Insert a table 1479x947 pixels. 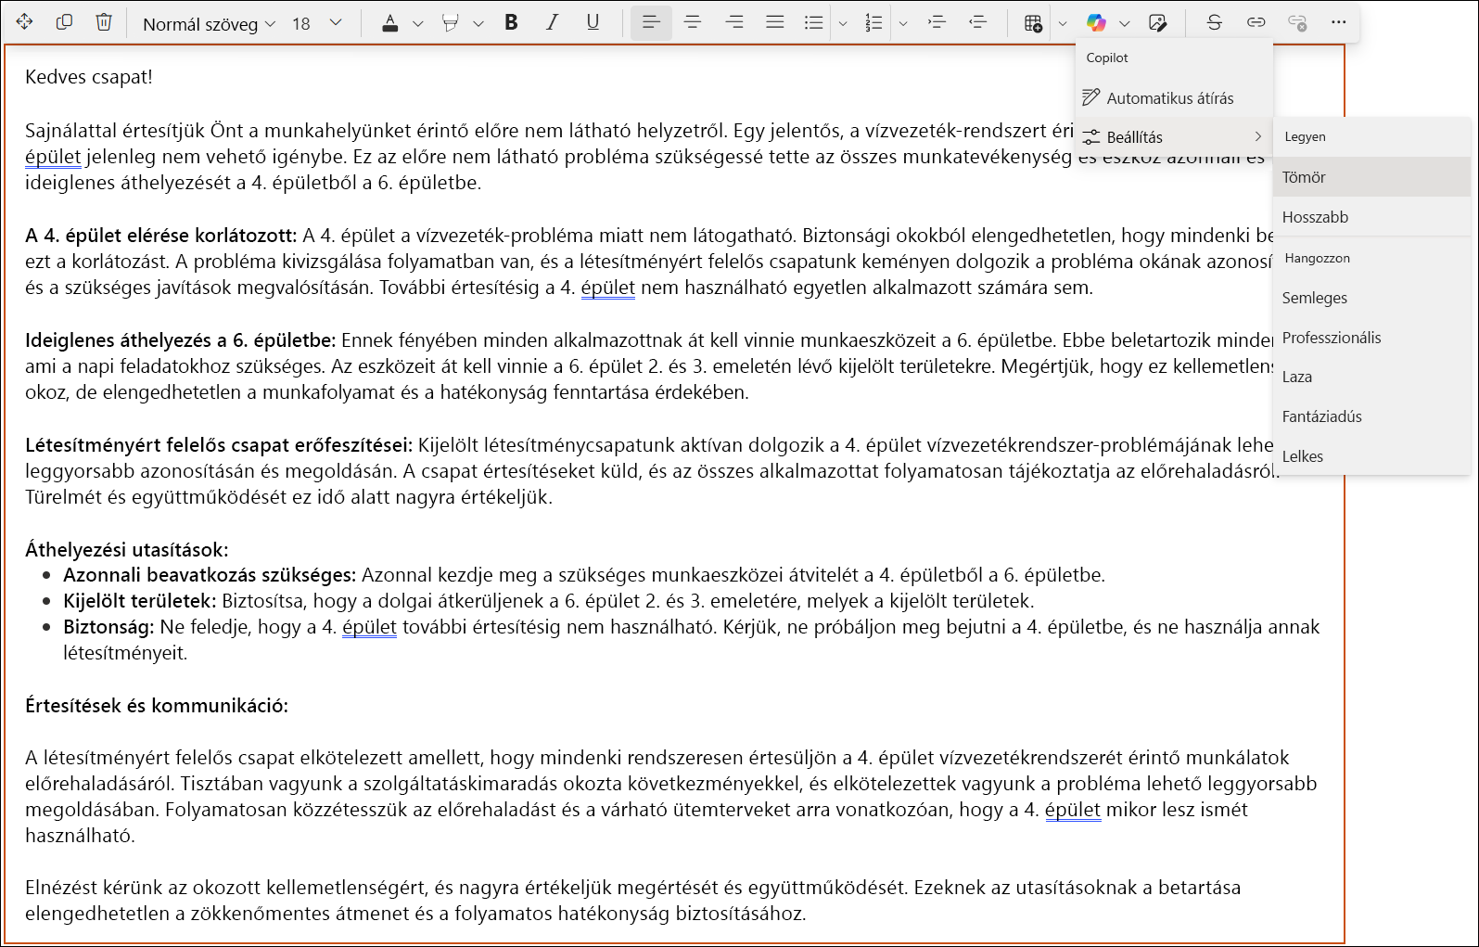[1033, 23]
